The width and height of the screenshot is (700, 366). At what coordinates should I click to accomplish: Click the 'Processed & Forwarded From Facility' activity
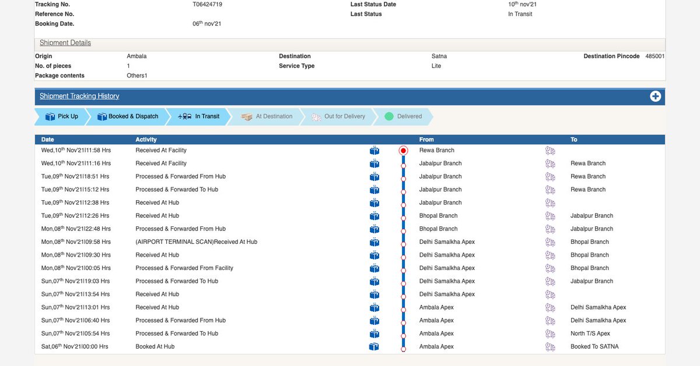pyautogui.click(x=184, y=268)
